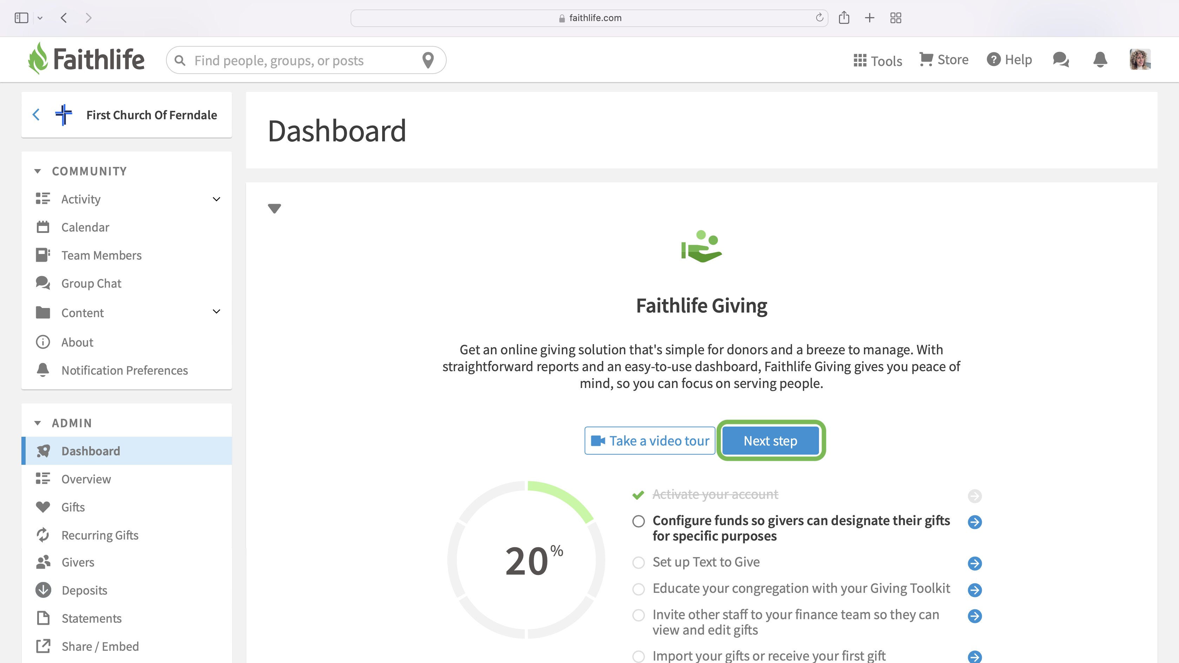Click the Faithlife flame logo
The image size is (1179, 663).
tap(38, 59)
